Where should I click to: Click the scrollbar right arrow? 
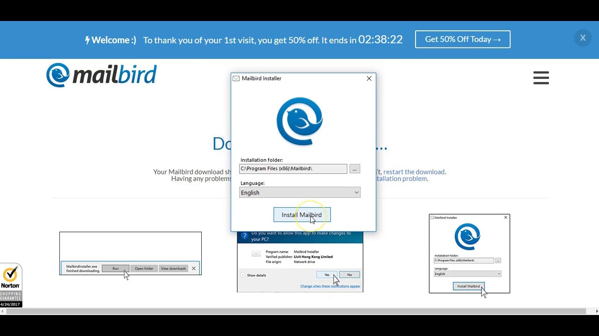596,311
